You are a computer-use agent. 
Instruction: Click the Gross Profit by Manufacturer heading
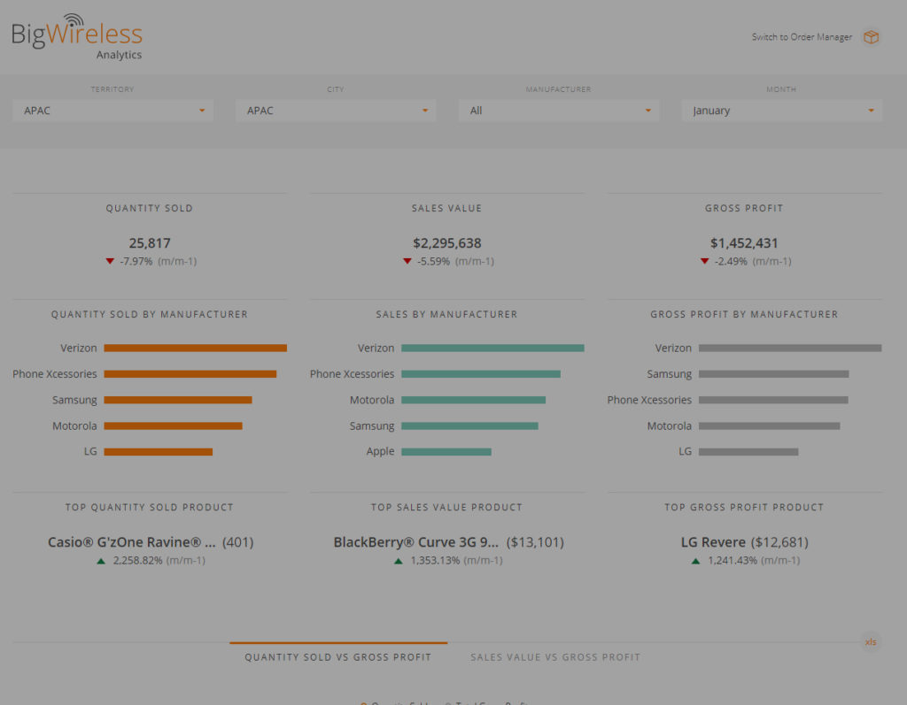[x=744, y=314]
